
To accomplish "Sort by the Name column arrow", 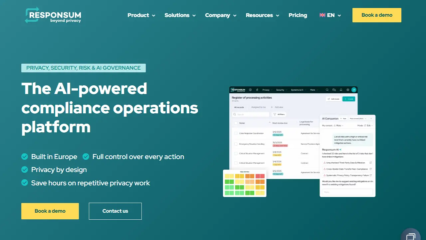I will 270,122.
